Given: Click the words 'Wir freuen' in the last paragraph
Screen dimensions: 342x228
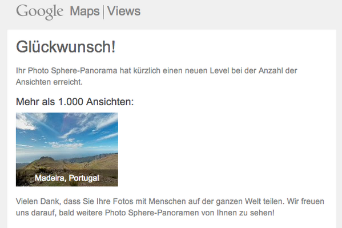Looking at the screenshot, I should pos(305,201).
